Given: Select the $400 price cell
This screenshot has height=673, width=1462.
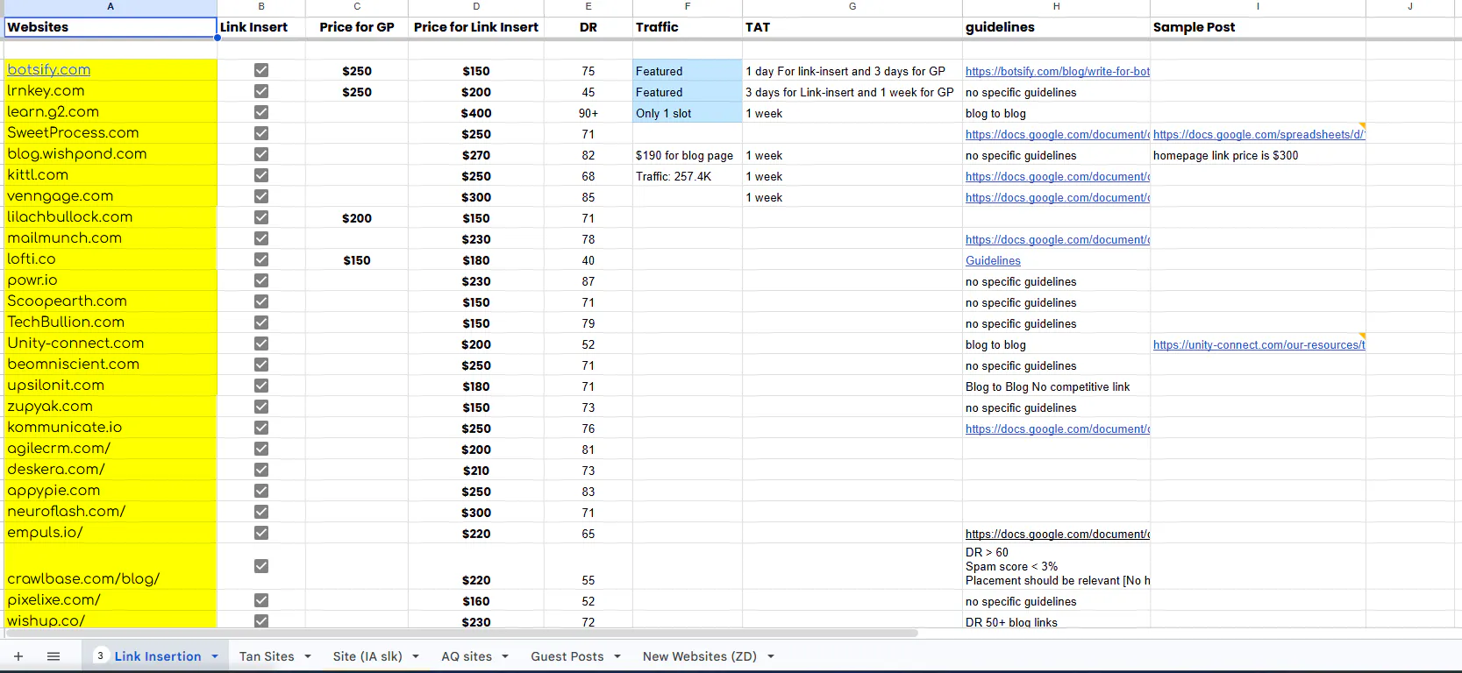Looking at the screenshot, I should tap(476, 113).
